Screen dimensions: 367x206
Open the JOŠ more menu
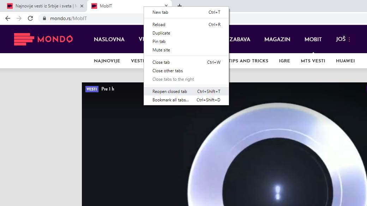pyautogui.click(x=343, y=39)
